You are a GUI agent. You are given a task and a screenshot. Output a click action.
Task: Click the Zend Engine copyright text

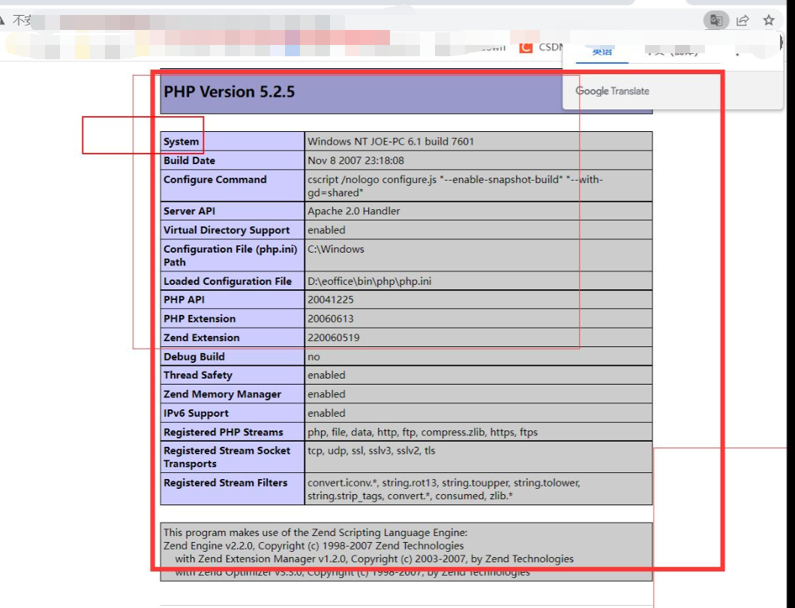[x=313, y=546]
